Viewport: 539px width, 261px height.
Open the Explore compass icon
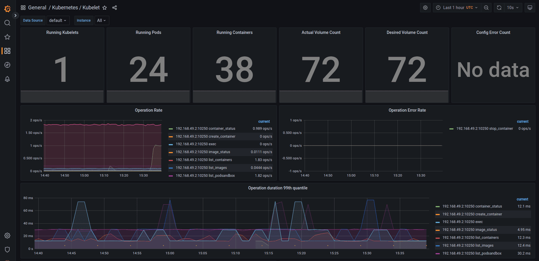[7, 65]
